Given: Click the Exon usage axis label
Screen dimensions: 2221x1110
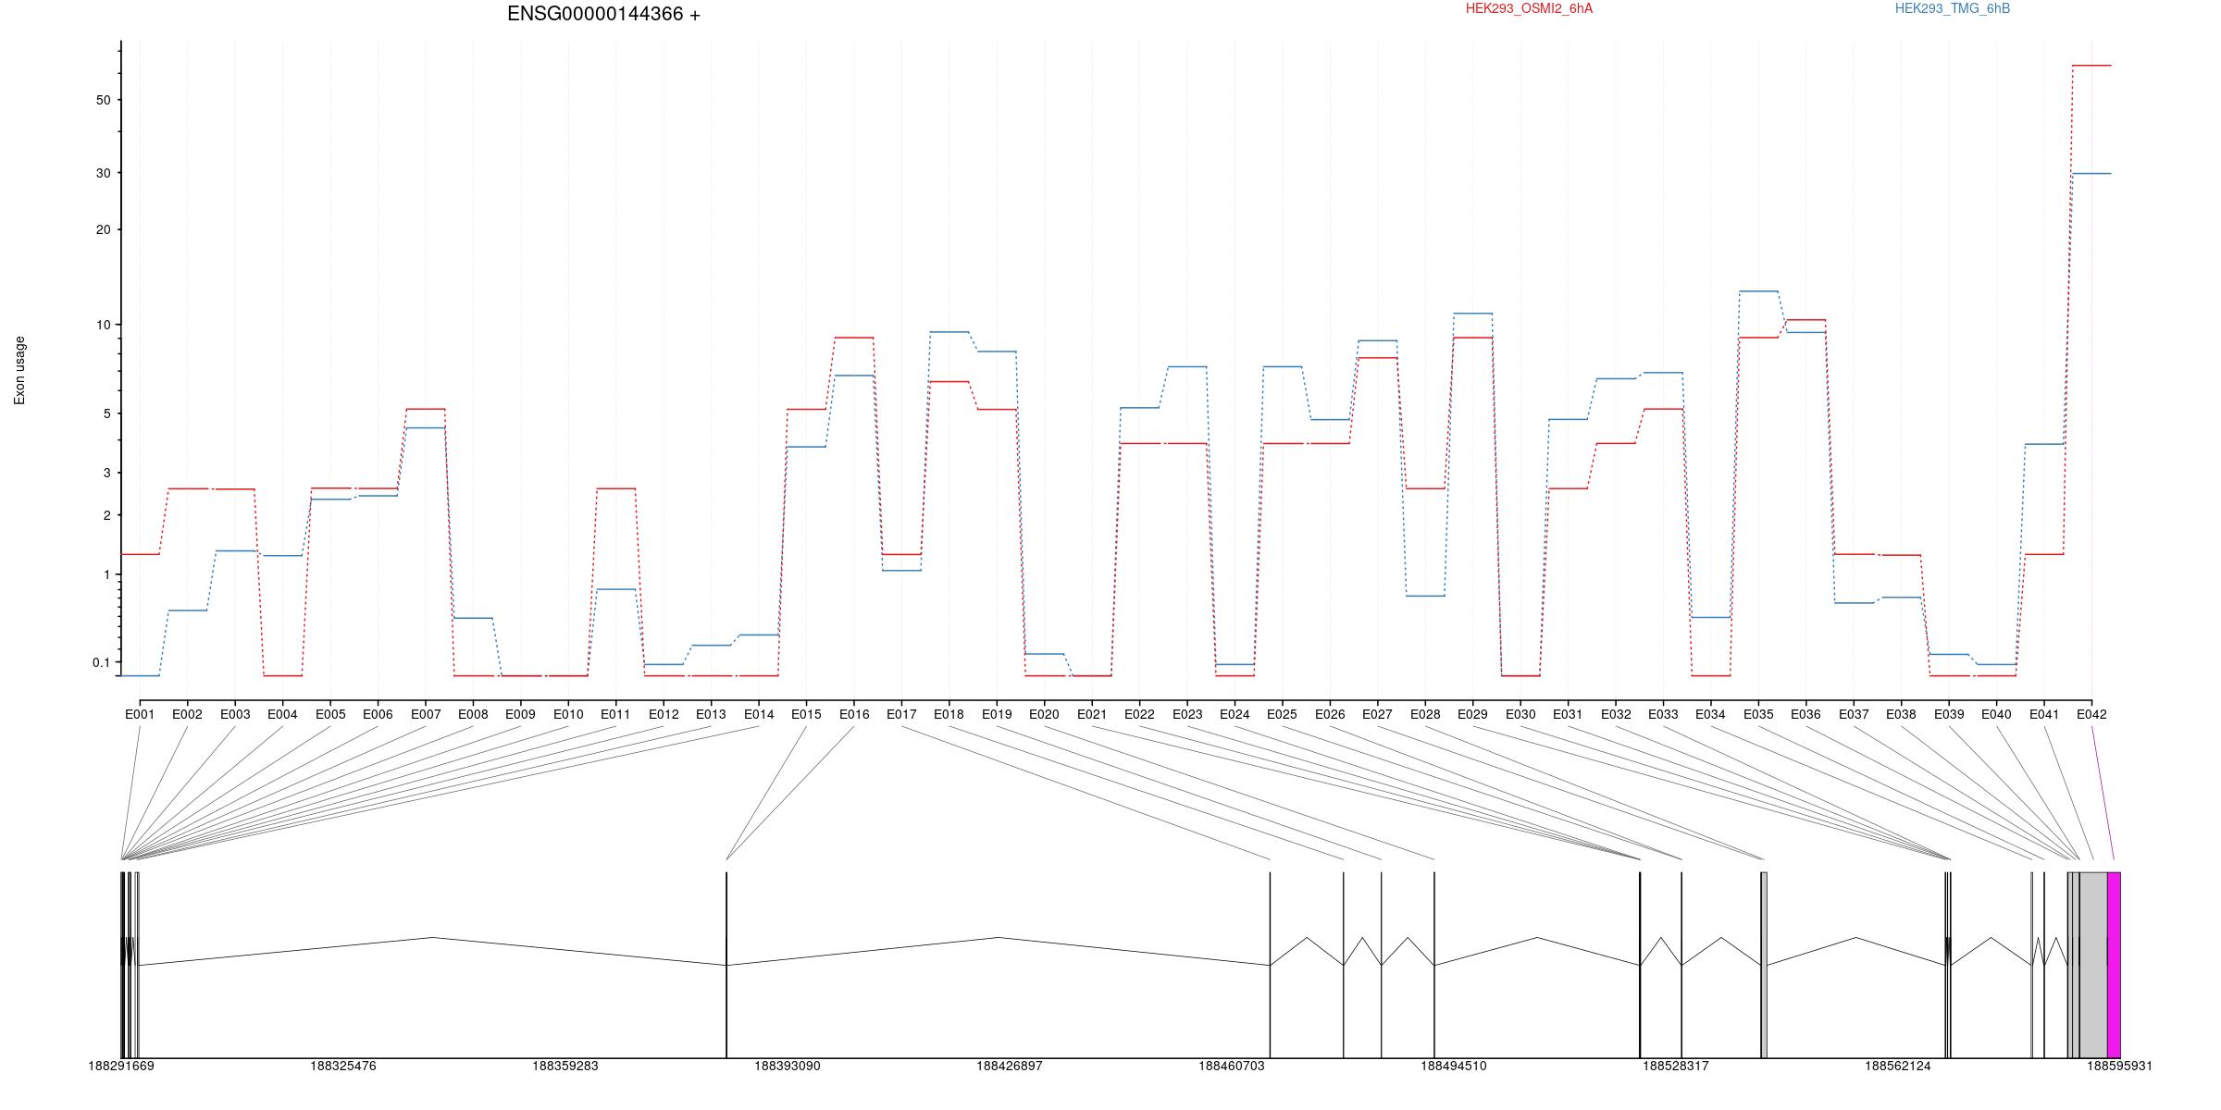Looking at the screenshot, I should pos(19,370).
